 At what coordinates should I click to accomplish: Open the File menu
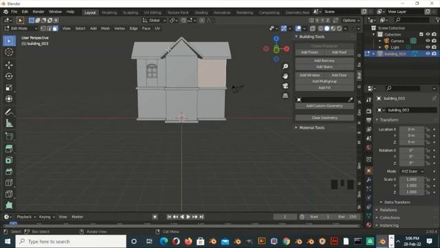point(14,12)
